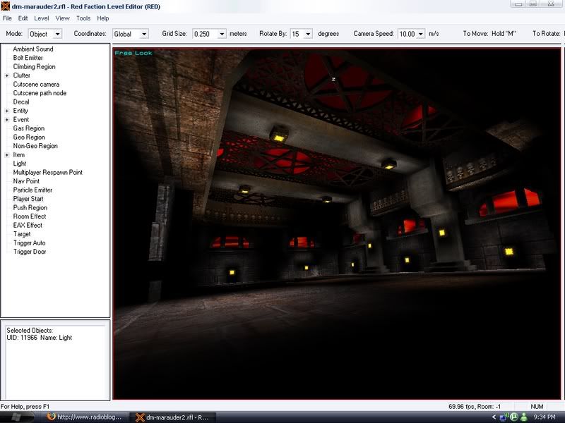Select Decal in object list

click(x=21, y=102)
